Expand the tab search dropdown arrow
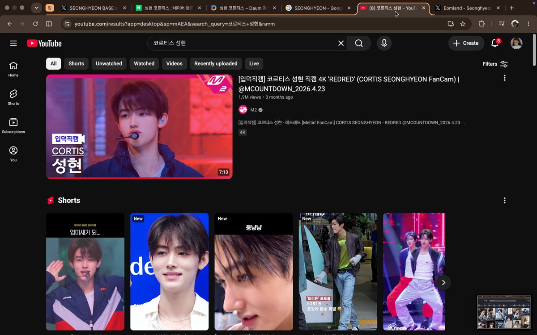The height and width of the screenshot is (335, 537). (x=37, y=8)
